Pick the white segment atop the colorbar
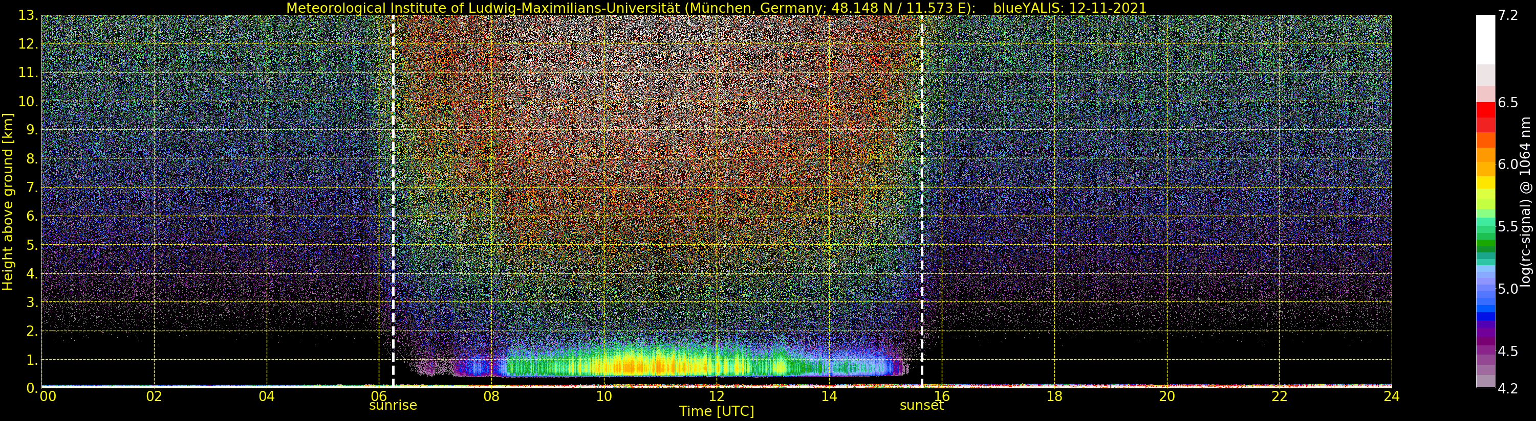 1485,39
